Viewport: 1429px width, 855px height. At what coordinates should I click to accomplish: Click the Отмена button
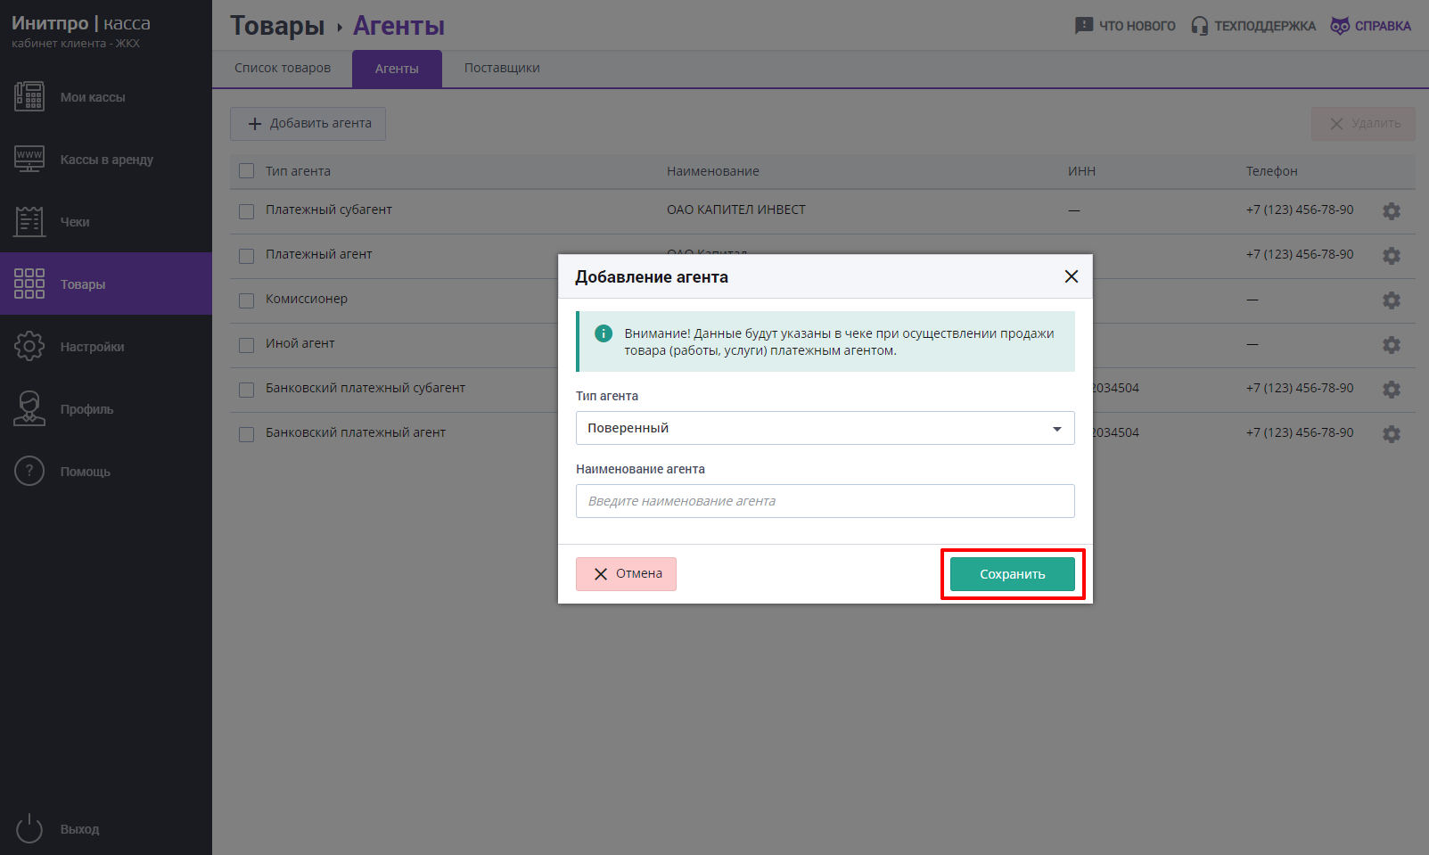pyautogui.click(x=626, y=574)
